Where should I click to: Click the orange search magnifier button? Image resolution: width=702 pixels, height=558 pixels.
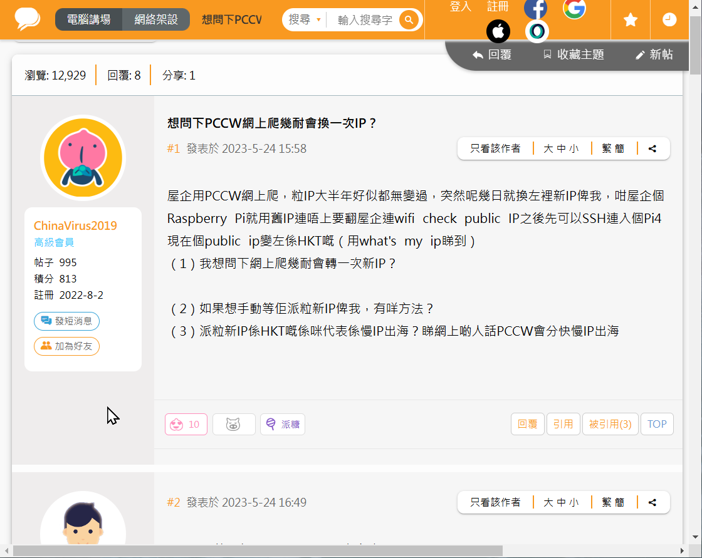click(x=409, y=20)
